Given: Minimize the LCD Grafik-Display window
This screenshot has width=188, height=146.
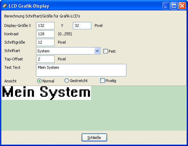Looking at the screenshot, I should (166, 6).
